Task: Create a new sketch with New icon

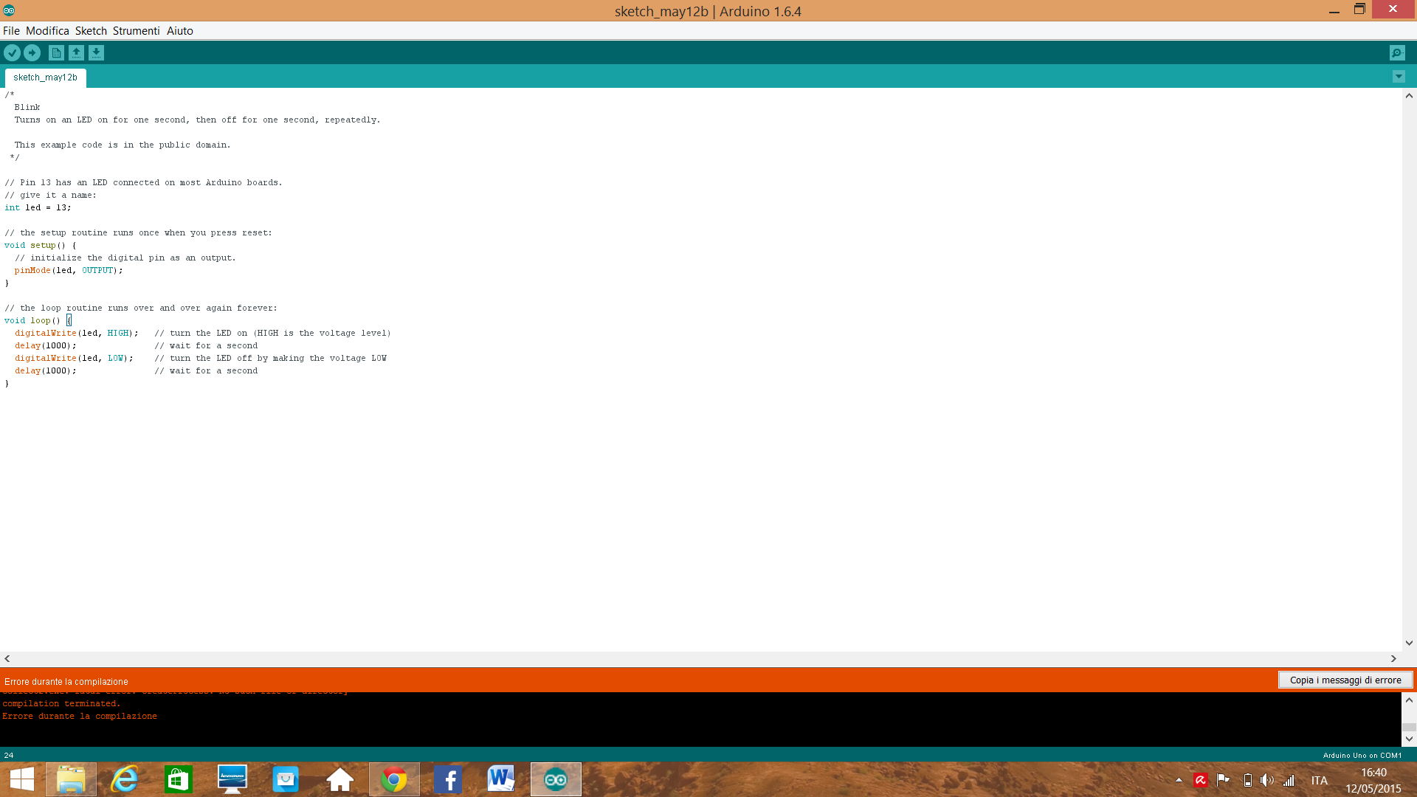Action: click(x=56, y=52)
